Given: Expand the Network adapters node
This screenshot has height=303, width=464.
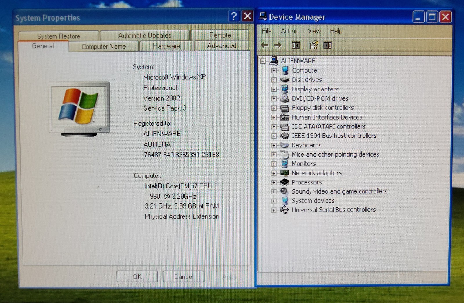Looking at the screenshot, I should pos(274,173).
